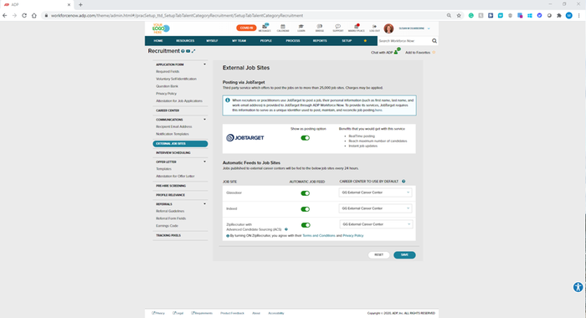Click the Chat with ADP agent icon
This screenshot has width=586, height=318.
coord(397,51)
